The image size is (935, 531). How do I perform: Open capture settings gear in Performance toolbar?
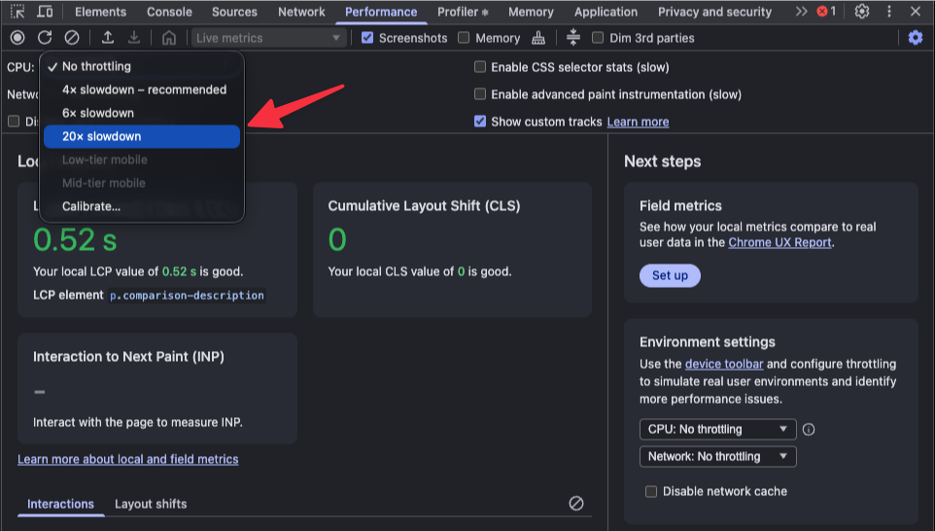click(x=915, y=38)
